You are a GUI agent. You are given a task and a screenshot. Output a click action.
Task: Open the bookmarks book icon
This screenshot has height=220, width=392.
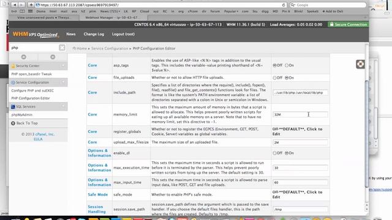point(22,11)
